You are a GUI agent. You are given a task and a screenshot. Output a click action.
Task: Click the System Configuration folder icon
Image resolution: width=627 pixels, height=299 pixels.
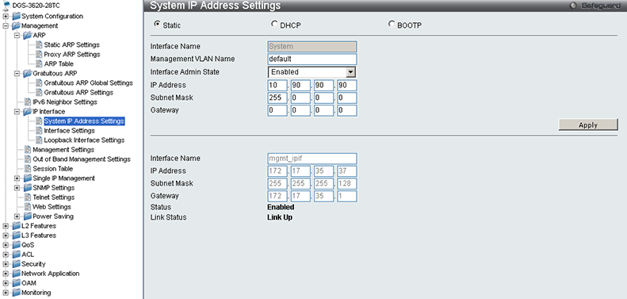[16, 16]
